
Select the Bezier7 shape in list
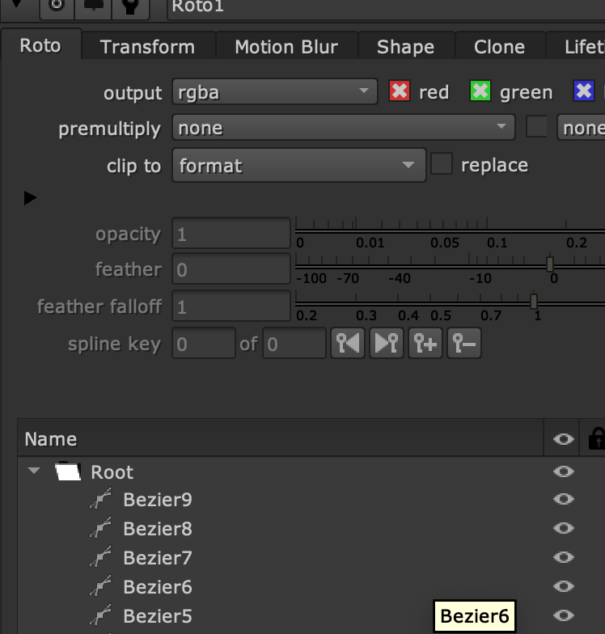tap(157, 558)
